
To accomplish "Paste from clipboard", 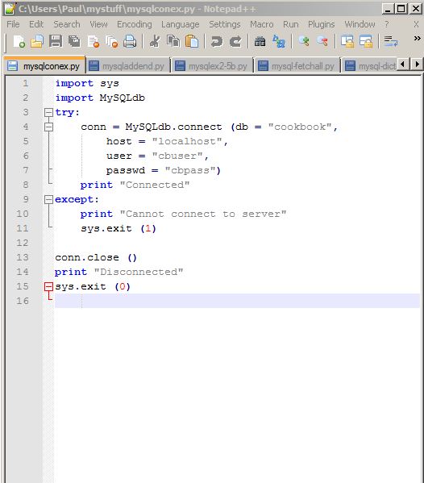I will [192, 41].
